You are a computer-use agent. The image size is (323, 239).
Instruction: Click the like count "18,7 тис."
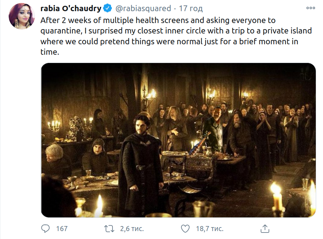pyautogui.click(x=209, y=229)
